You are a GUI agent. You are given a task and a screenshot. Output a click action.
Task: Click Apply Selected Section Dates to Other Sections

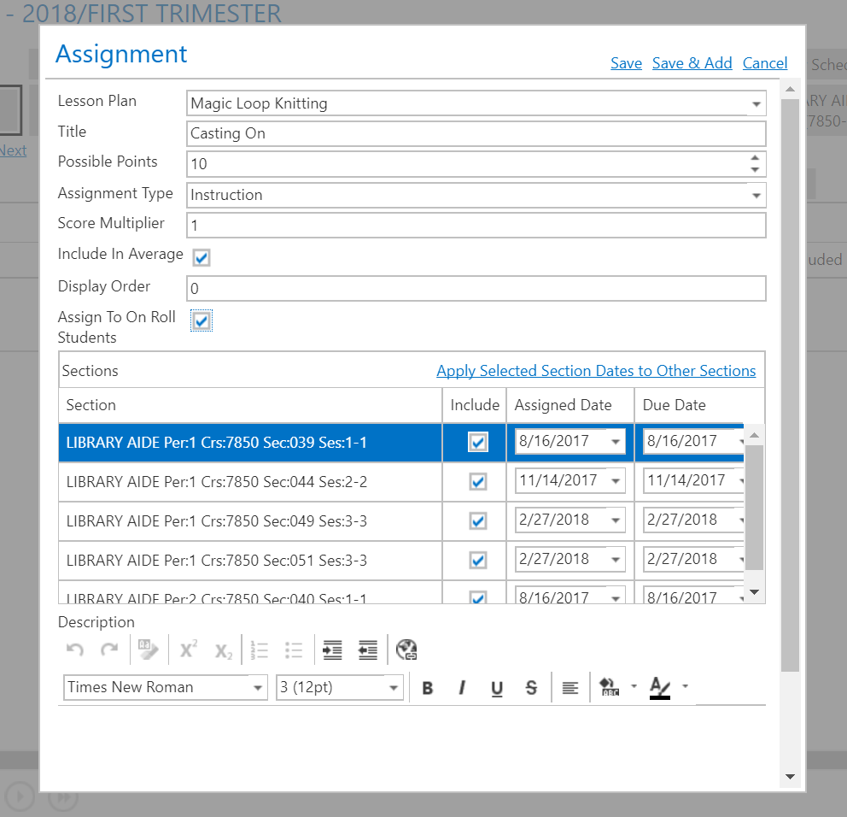(x=596, y=371)
